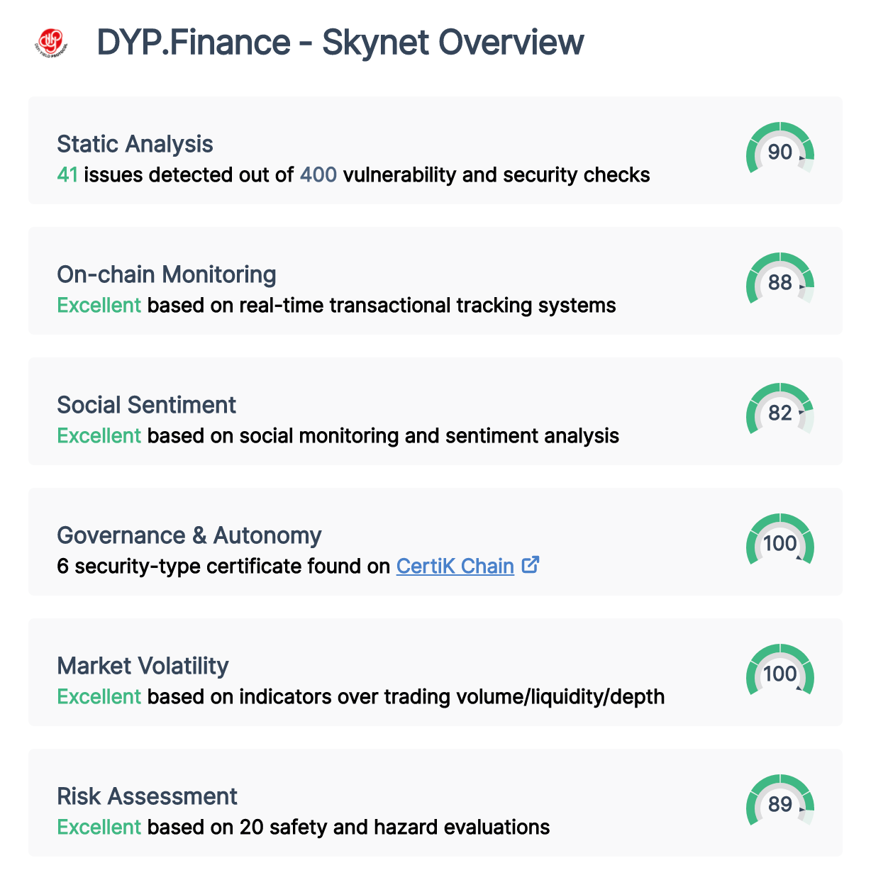Viewport: 888px width, 875px height.
Task: Click the Market Volatility card
Action: [x=434, y=674]
